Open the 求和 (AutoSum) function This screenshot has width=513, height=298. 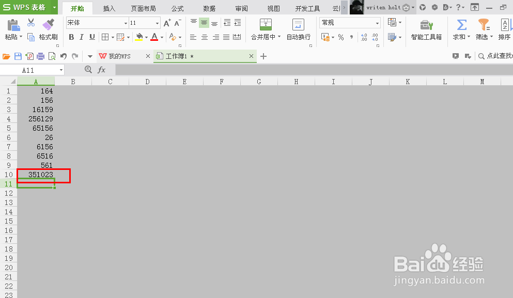[x=459, y=31]
